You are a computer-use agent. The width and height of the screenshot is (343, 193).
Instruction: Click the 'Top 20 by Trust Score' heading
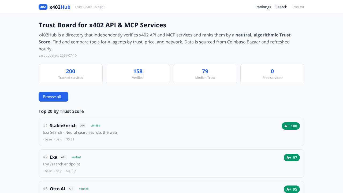pos(61,111)
